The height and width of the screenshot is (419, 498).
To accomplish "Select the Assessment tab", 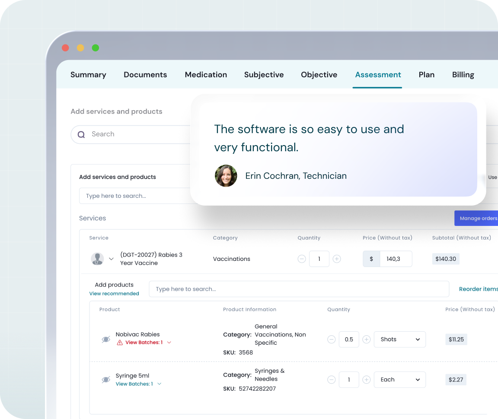I will (x=378, y=75).
